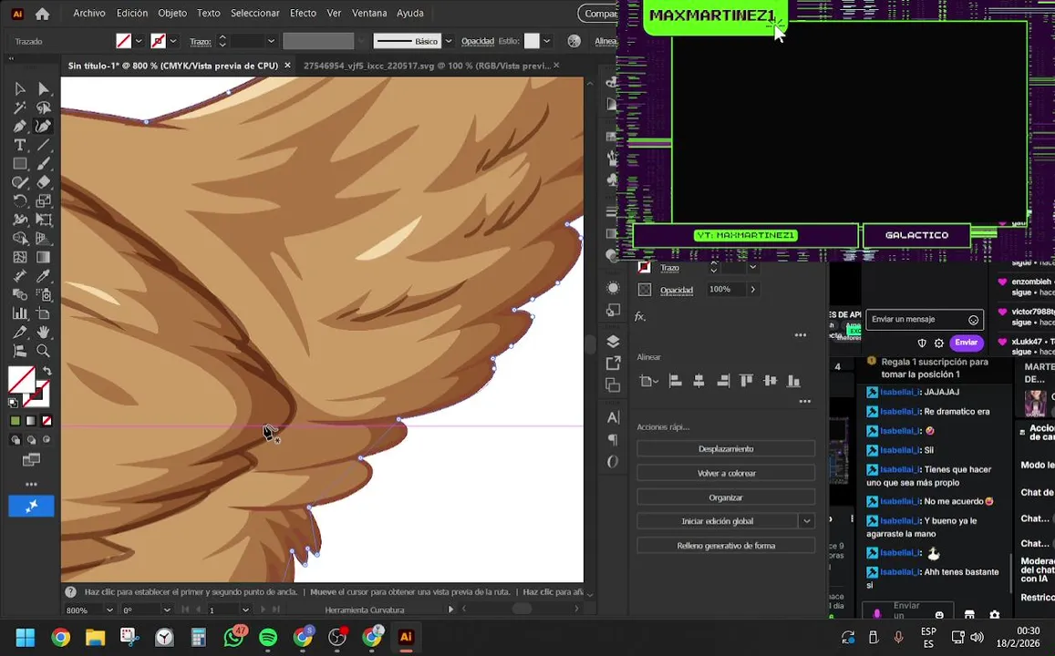Select the Selection tool arrow

[x=20, y=88]
